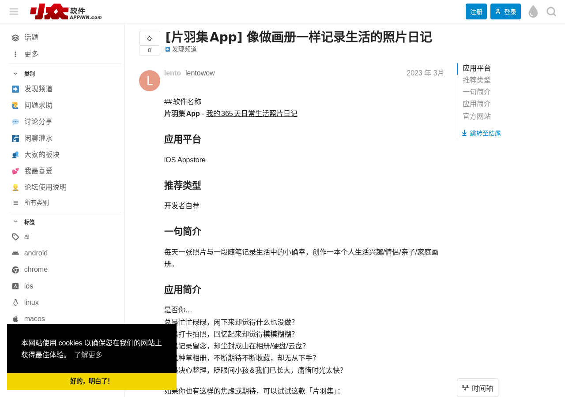Image resolution: width=565 pixels, height=397 pixels.
Task: Click the topic title 片羽集App
Action: [298, 37]
